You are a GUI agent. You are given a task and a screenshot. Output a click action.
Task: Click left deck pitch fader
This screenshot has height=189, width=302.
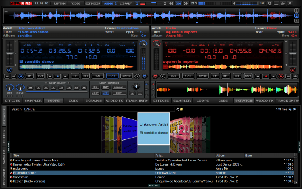pyautogui.click(x=10, y=53)
